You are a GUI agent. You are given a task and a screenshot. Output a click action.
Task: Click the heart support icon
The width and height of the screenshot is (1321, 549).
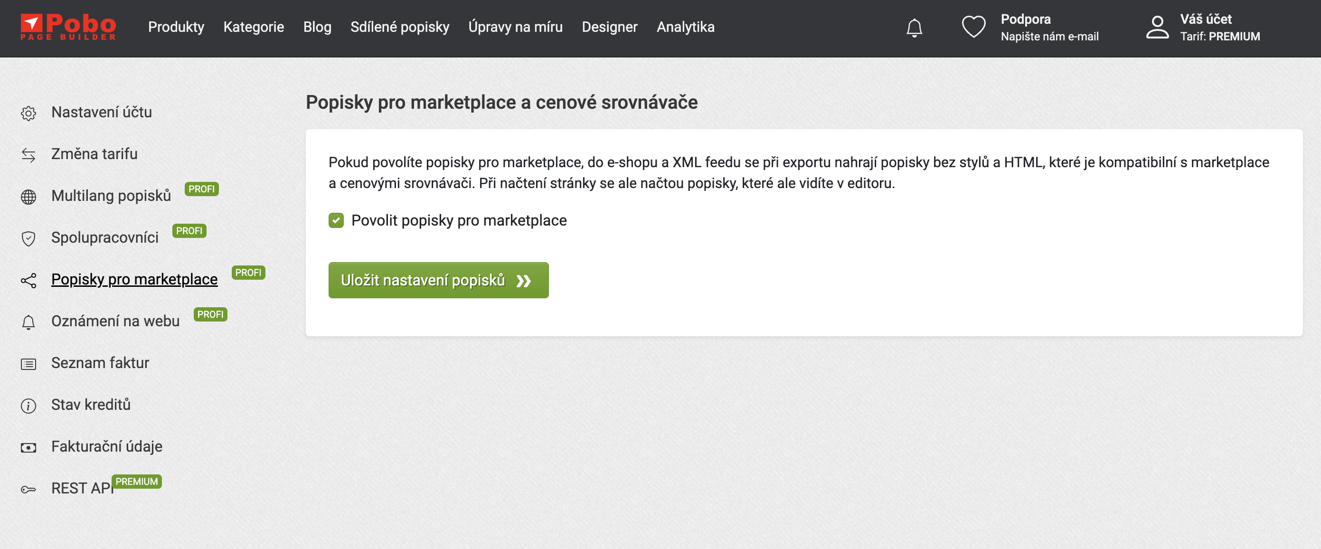[973, 27]
